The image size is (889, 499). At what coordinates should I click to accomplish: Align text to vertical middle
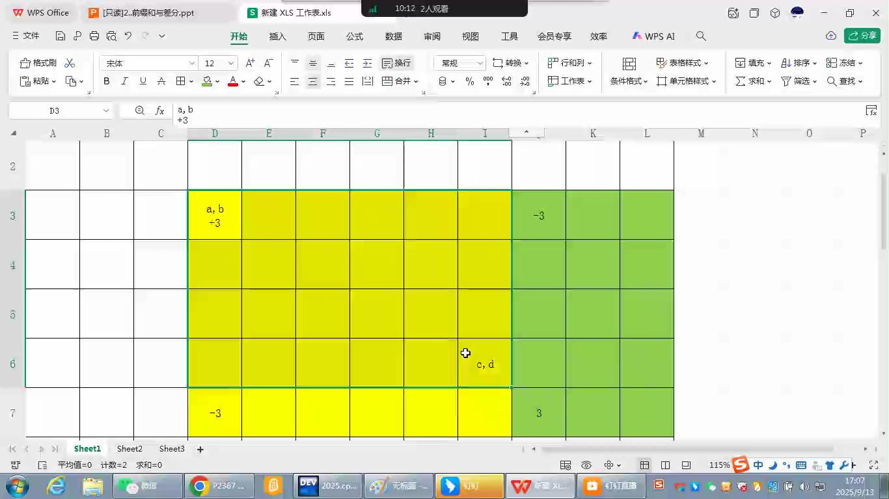pos(313,63)
